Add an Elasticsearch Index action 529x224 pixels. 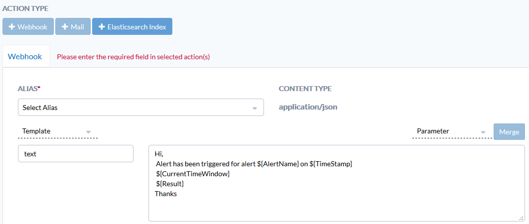coord(132,27)
